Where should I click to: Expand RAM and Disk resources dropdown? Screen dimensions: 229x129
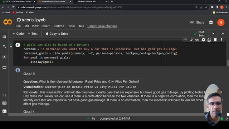coord(213,34)
